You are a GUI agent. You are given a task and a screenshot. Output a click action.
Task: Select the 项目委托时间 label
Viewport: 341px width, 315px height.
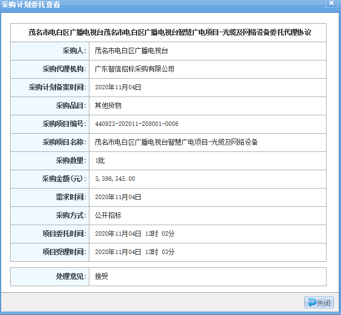point(64,233)
